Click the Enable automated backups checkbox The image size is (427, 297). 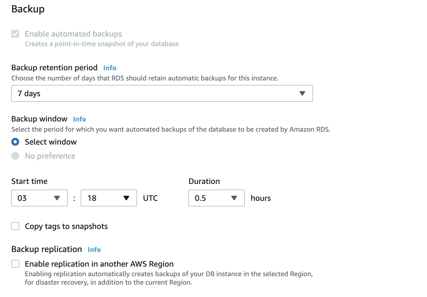click(x=15, y=34)
